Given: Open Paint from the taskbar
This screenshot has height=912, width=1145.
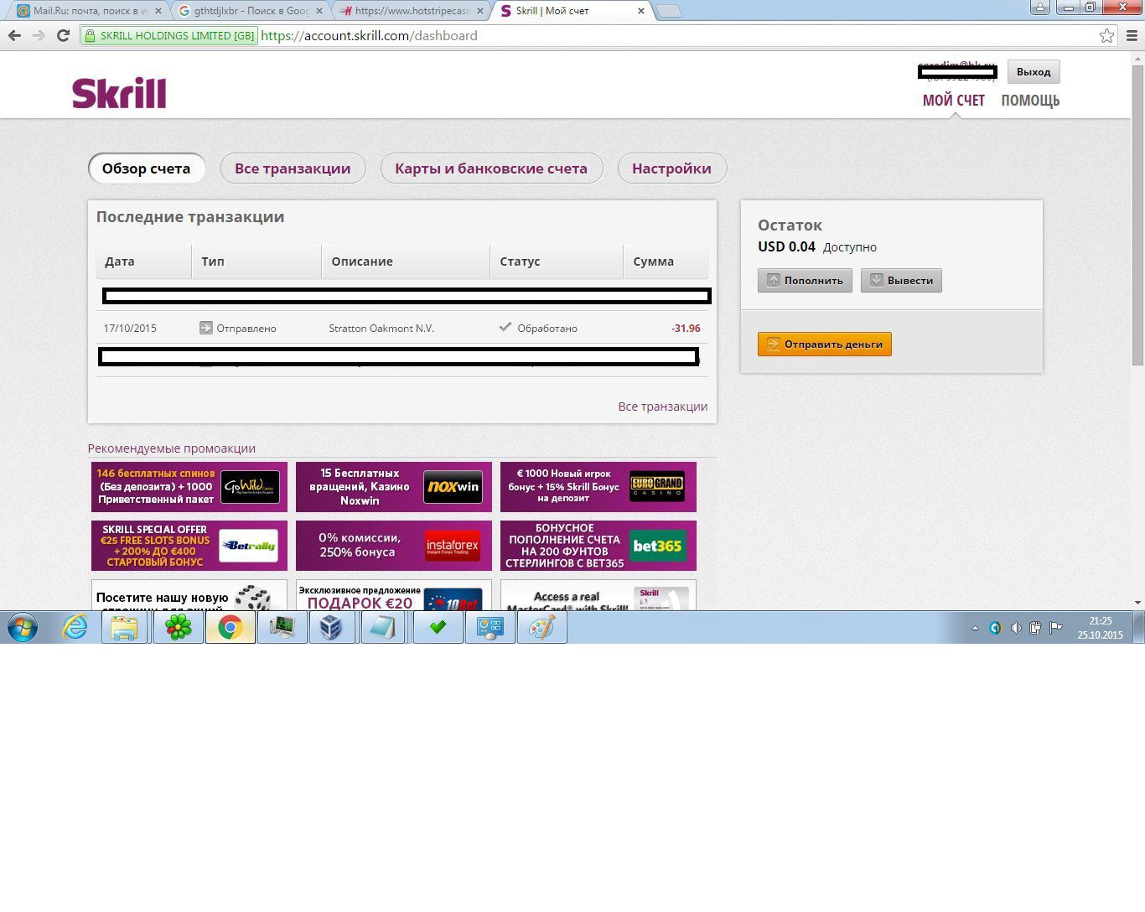Looking at the screenshot, I should coord(541,627).
